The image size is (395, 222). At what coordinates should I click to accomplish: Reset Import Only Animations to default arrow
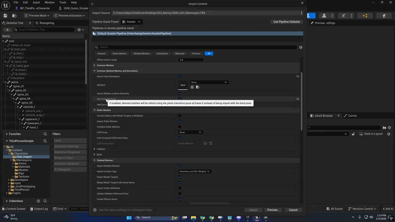point(298,76)
